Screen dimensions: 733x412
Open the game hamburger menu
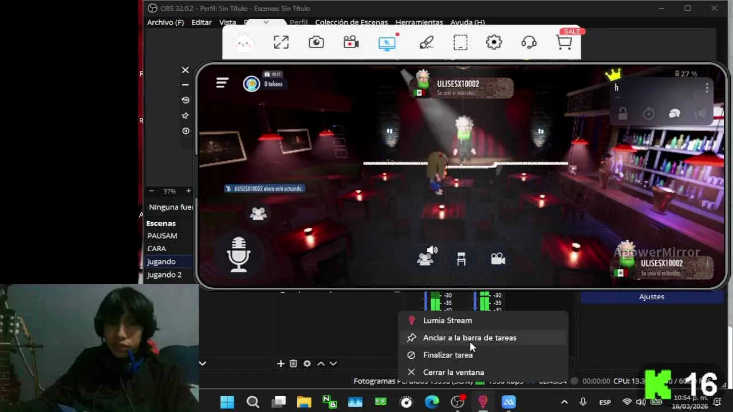pyautogui.click(x=222, y=83)
